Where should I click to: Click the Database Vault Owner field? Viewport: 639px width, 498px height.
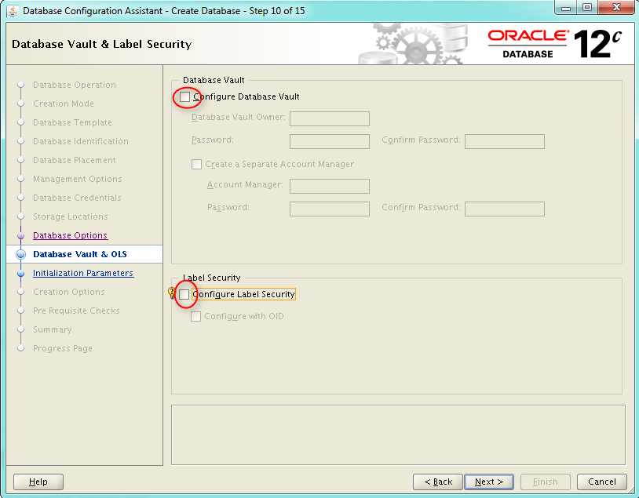coord(329,119)
